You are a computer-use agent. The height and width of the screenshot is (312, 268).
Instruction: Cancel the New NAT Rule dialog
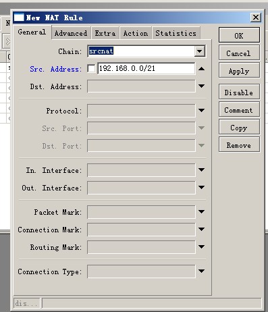pos(239,53)
